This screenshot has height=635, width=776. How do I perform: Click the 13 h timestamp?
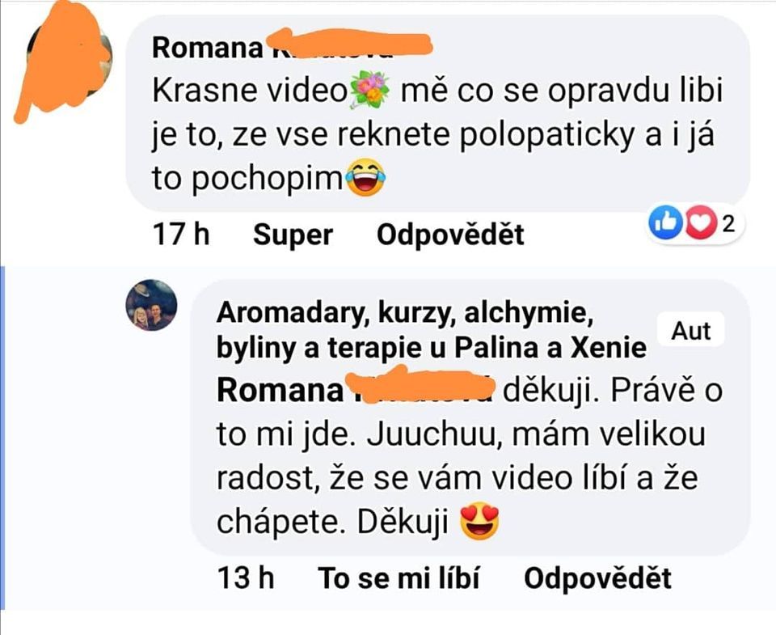[246, 578]
